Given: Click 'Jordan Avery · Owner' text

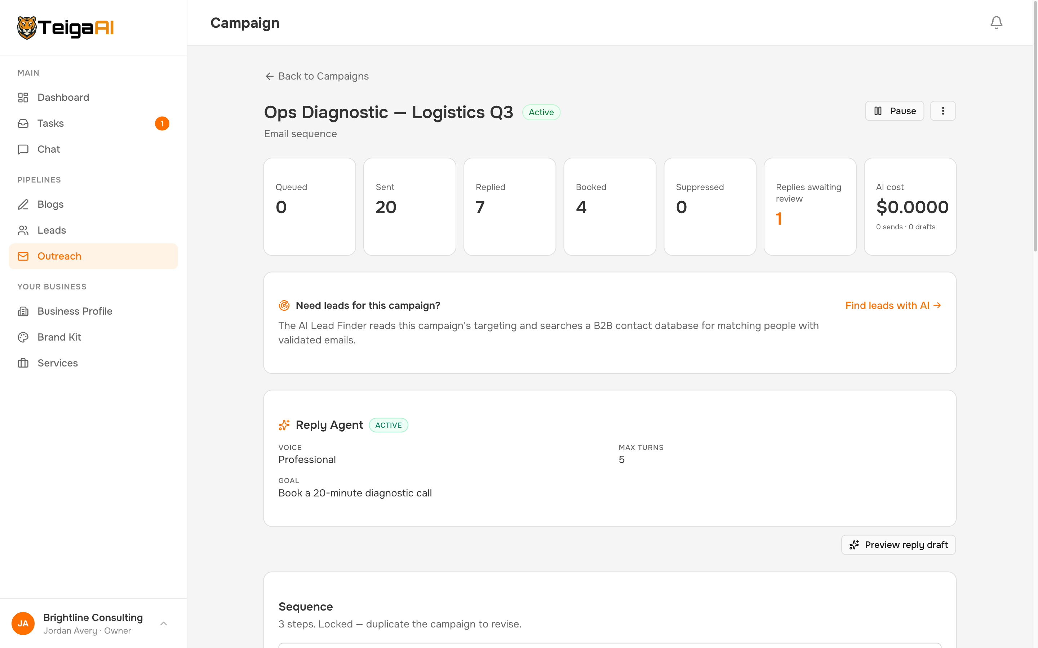Looking at the screenshot, I should click(87, 630).
